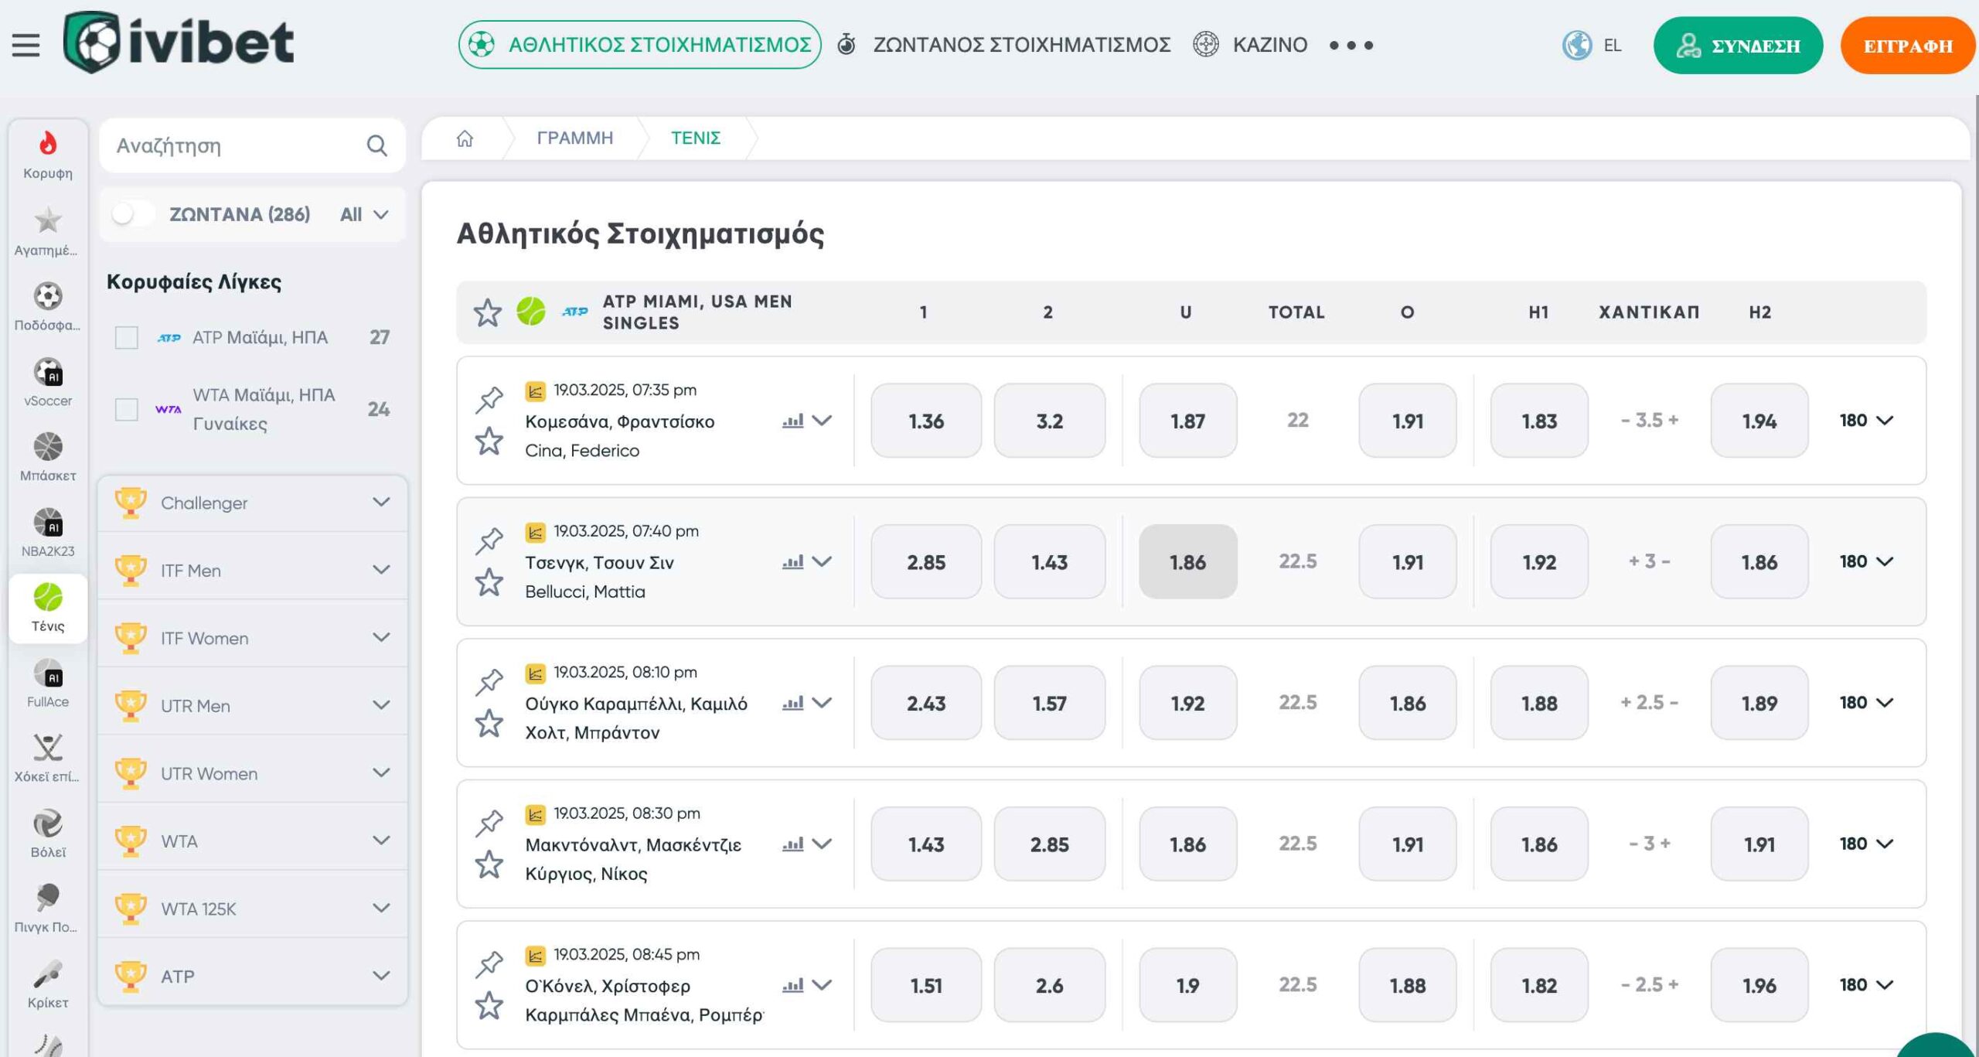Select the Μπάσκετ basketball sidebar icon
Screen dimensions: 1979x1057
[x=48, y=448]
